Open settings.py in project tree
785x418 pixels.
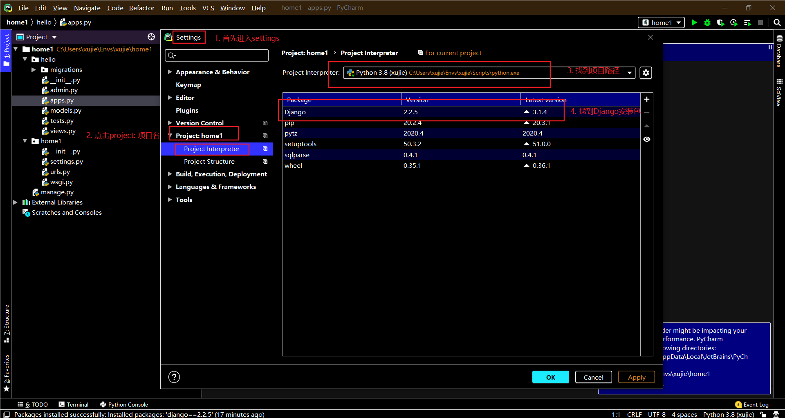coord(66,162)
